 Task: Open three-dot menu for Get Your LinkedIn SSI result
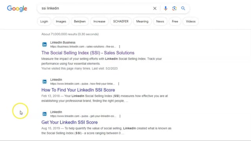(120, 116)
